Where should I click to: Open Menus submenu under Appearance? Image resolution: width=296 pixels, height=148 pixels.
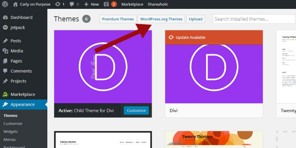[x=10, y=140]
